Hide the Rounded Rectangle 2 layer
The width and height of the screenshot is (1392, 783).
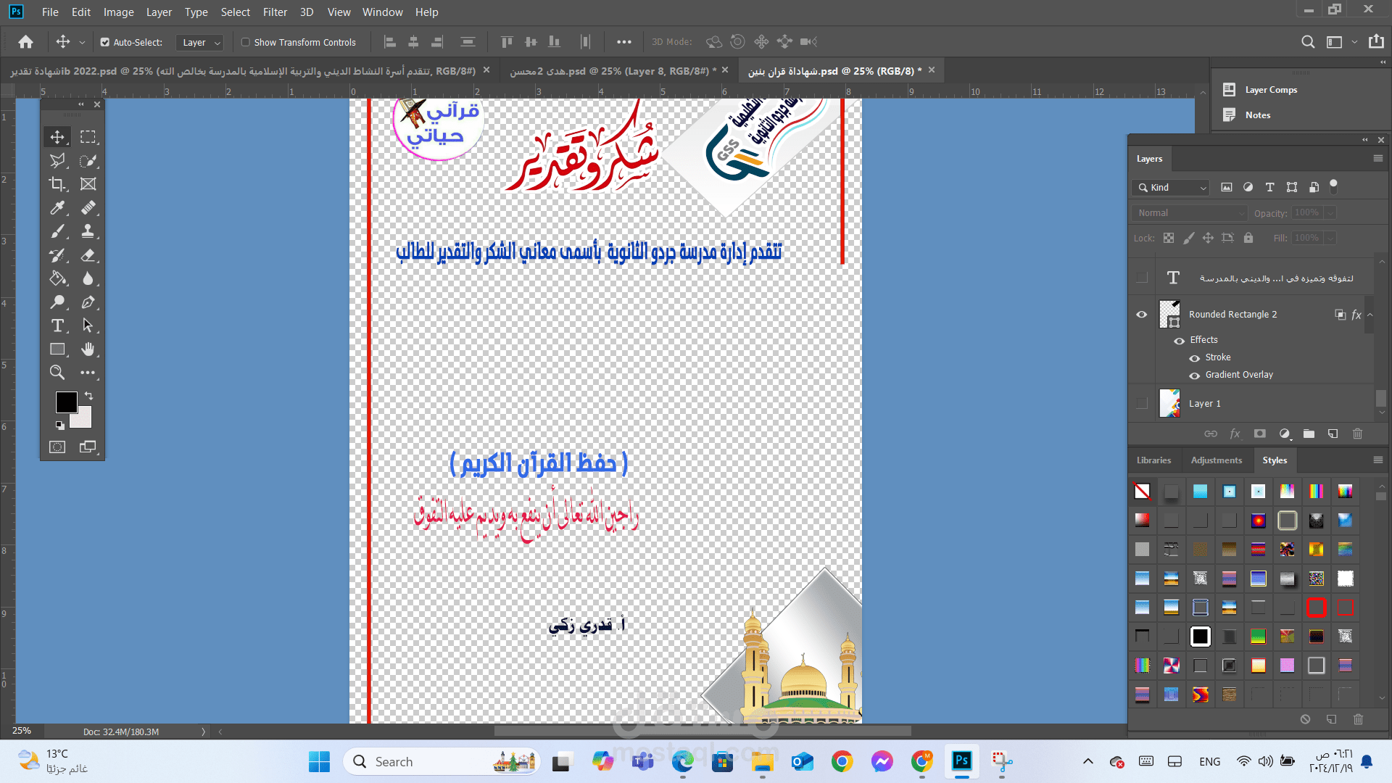point(1142,315)
